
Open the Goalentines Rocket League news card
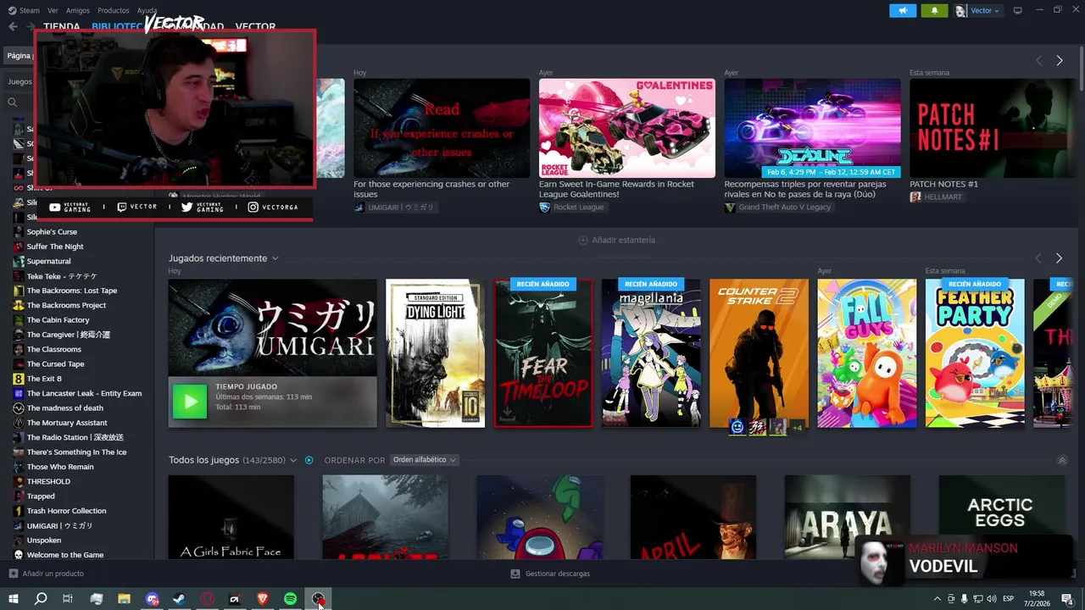626,129
